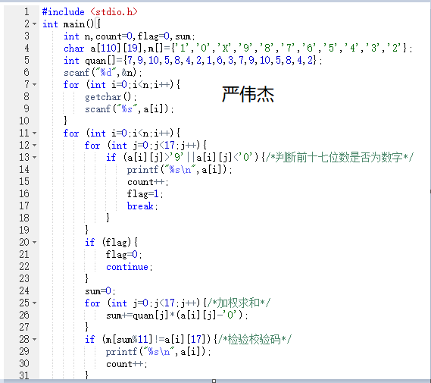Screen dimensions: 431x383
Task: Click the comment 加权求和
Action: click(x=239, y=303)
